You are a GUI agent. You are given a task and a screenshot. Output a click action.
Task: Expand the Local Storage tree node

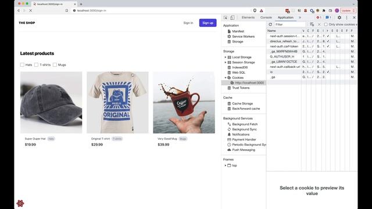226,57
